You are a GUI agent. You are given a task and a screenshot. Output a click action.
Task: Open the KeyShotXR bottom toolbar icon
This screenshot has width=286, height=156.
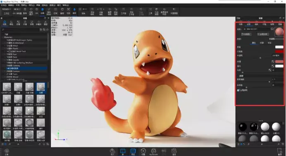[154, 152]
